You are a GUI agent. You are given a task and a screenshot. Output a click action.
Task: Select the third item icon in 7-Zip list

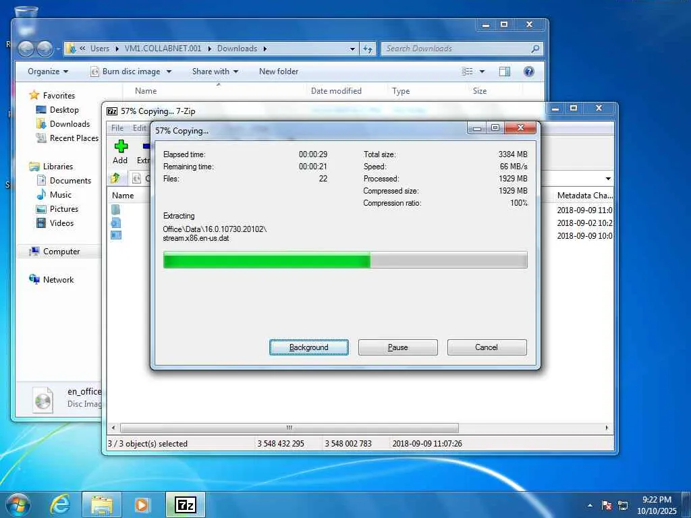(x=115, y=235)
